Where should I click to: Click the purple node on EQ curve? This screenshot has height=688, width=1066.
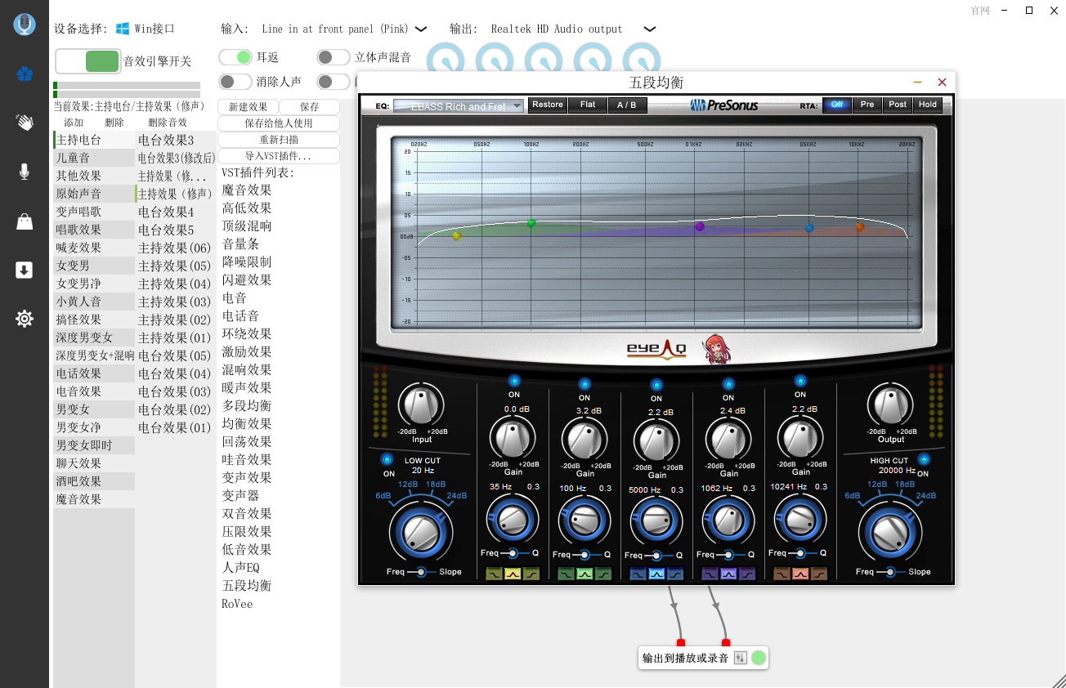pos(700,226)
